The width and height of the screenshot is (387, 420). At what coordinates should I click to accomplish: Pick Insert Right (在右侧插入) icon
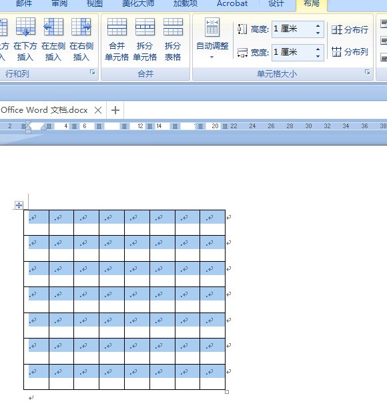point(81,39)
